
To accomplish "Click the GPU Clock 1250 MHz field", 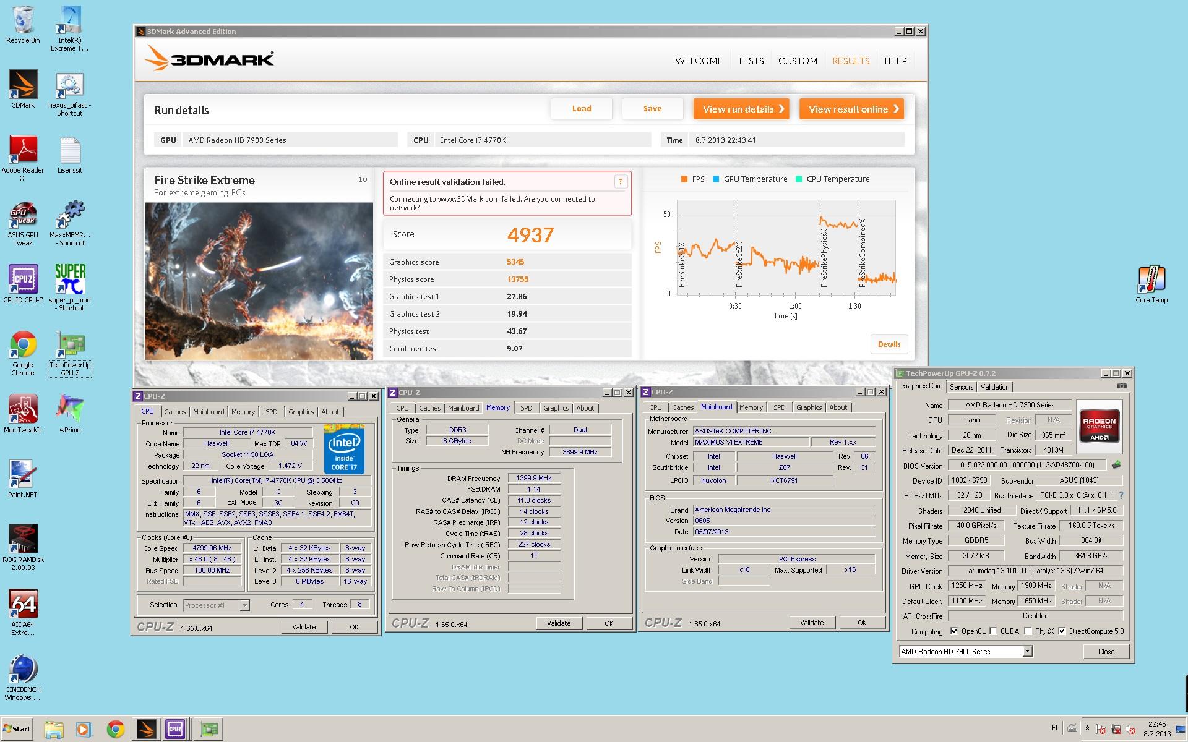I will tap(967, 586).
